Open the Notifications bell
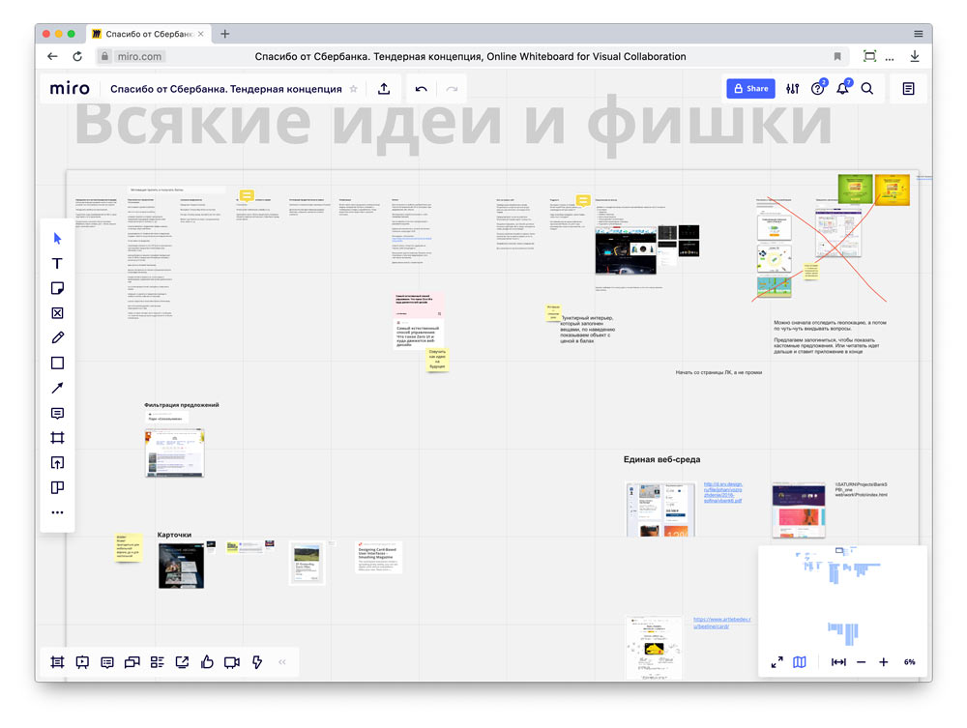 (841, 88)
